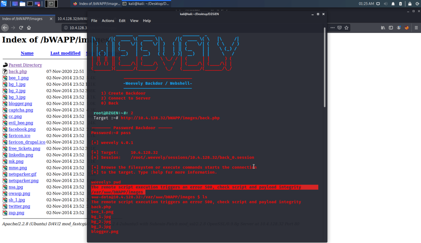Sort listing by Name column
Screen dimensions: 421x243
(x=27, y=53)
